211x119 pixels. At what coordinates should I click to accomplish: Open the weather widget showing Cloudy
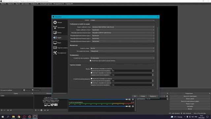(176, 117)
